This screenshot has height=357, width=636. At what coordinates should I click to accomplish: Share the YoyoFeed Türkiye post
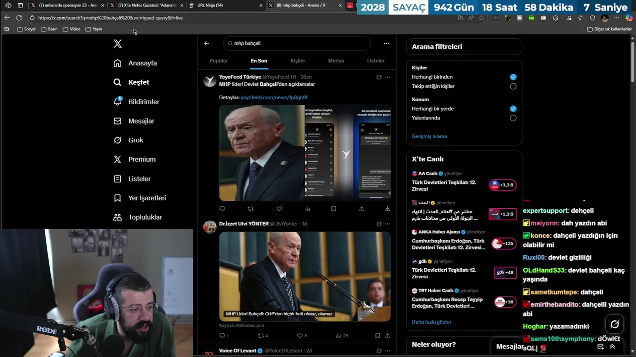click(x=361, y=209)
